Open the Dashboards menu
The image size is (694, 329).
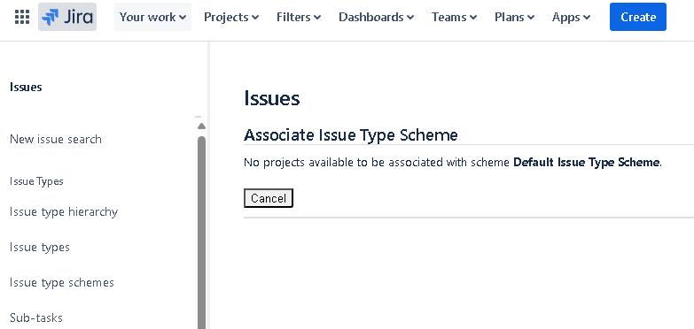tap(376, 17)
